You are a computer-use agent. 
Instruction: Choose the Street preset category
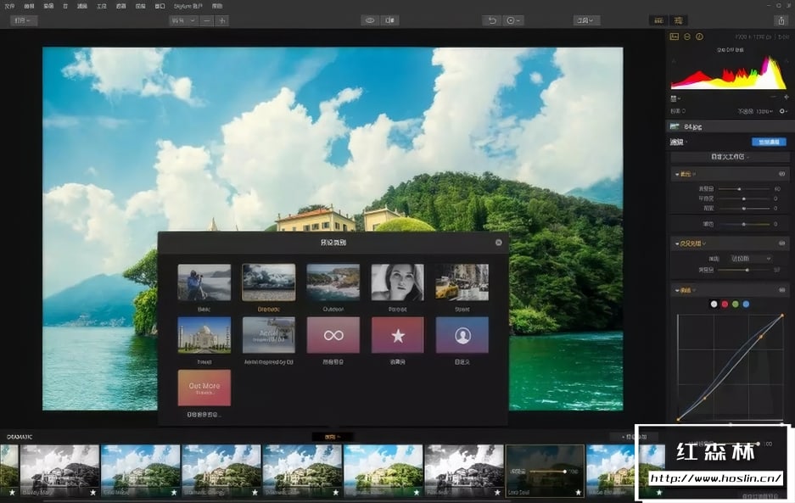pyautogui.click(x=462, y=282)
